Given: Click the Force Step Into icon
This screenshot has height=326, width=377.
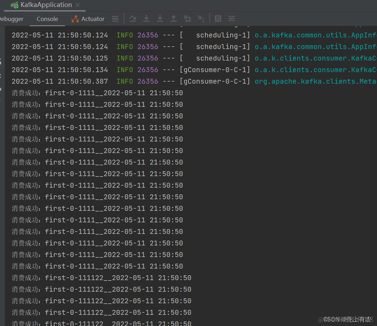Looking at the screenshot, I should click(x=160, y=19).
